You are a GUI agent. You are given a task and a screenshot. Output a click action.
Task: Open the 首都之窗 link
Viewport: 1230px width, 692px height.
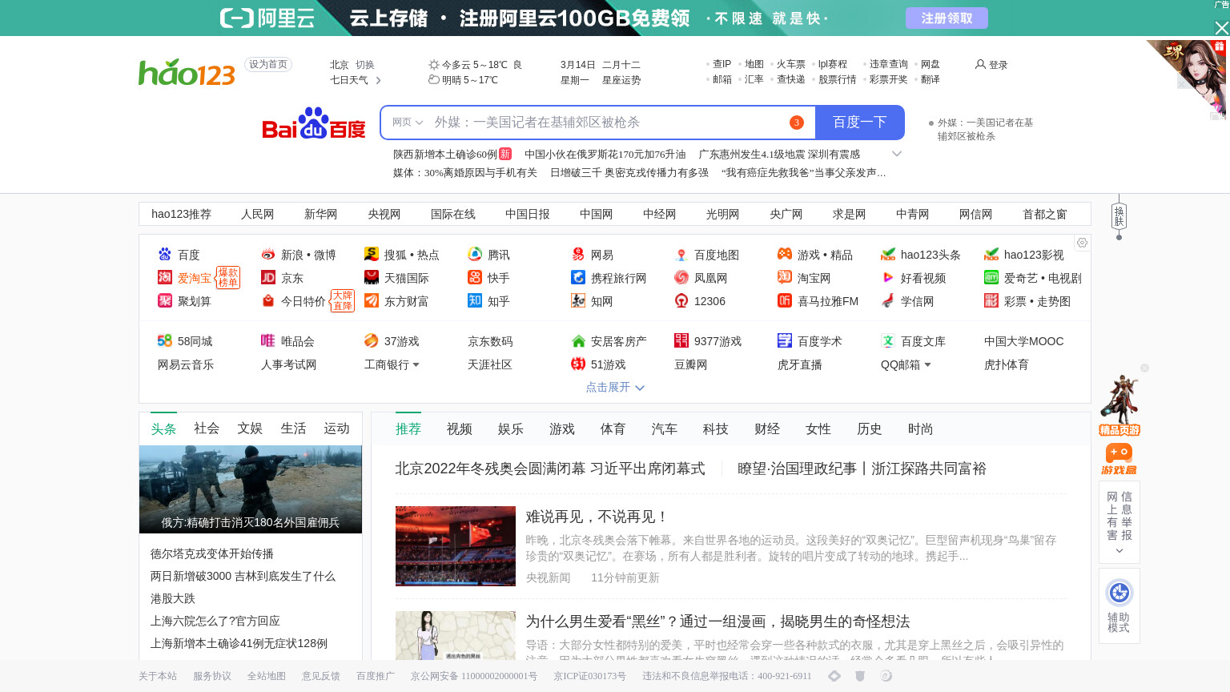pyautogui.click(x=1045, y=214)
